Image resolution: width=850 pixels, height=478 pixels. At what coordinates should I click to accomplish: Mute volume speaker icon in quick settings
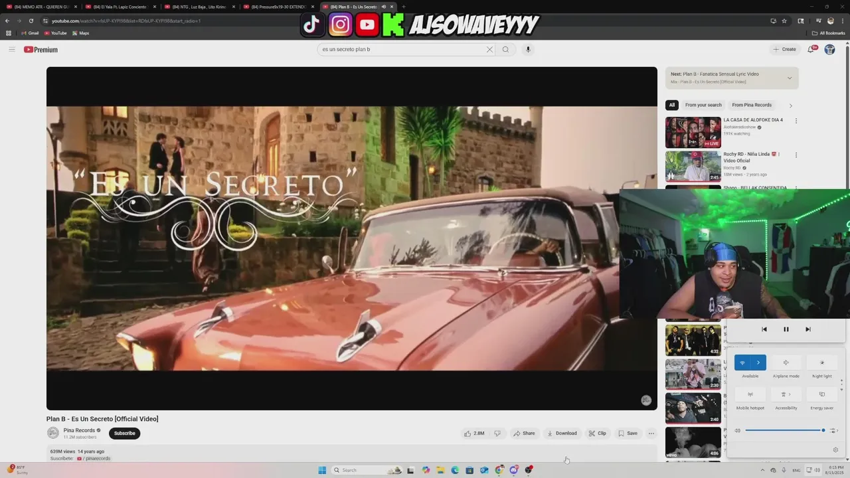click(737, 430)
